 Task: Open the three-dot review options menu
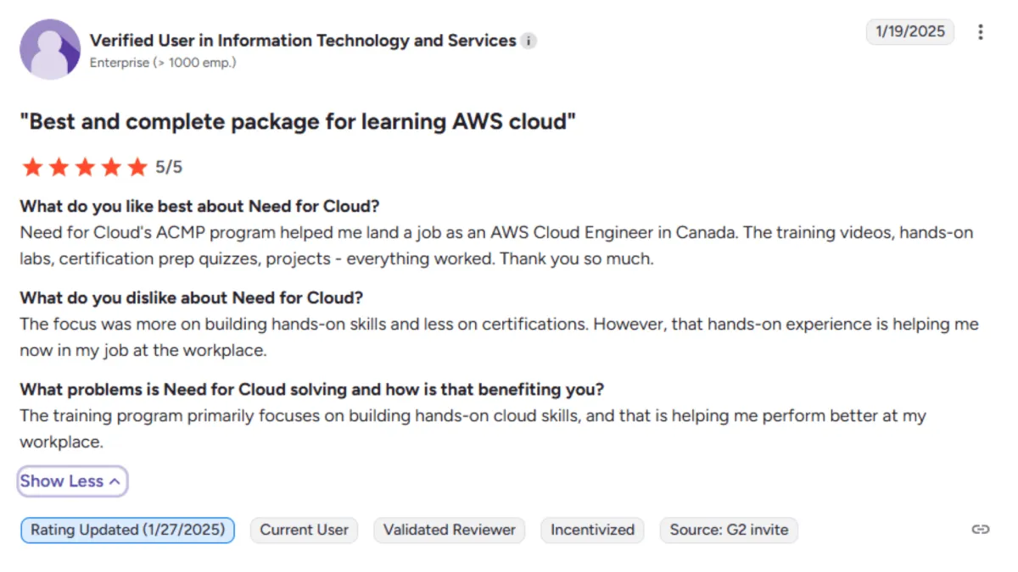[x=981, y=32]
